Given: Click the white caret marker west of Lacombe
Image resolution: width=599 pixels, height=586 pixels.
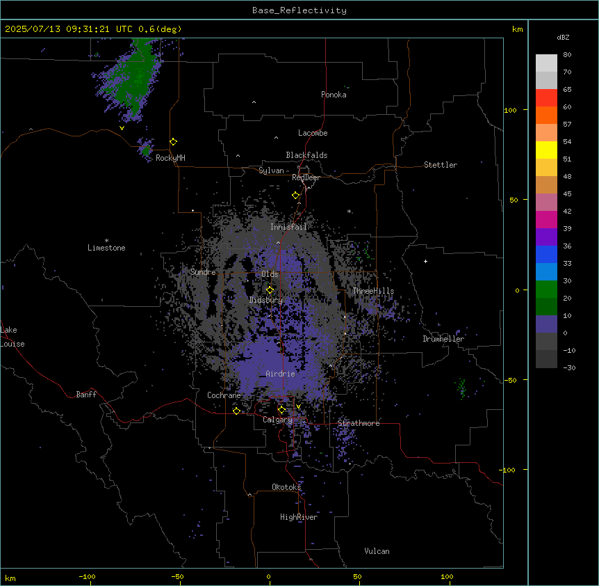Looking at the screenshot, I should 276,138.
